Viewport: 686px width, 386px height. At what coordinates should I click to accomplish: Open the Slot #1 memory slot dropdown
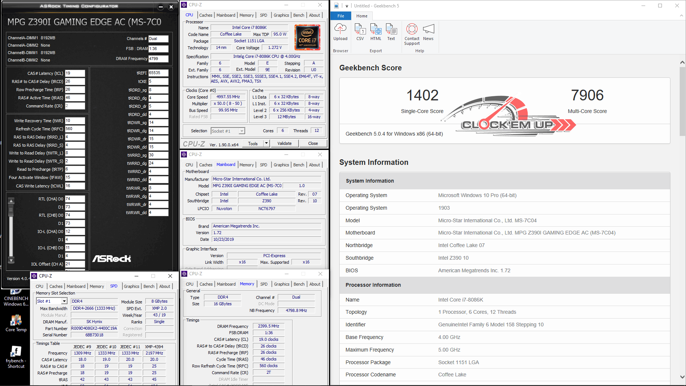[x=64, y=301]
